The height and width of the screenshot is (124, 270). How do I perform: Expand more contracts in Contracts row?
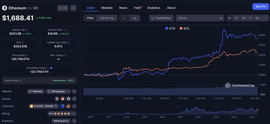(74, 106)
